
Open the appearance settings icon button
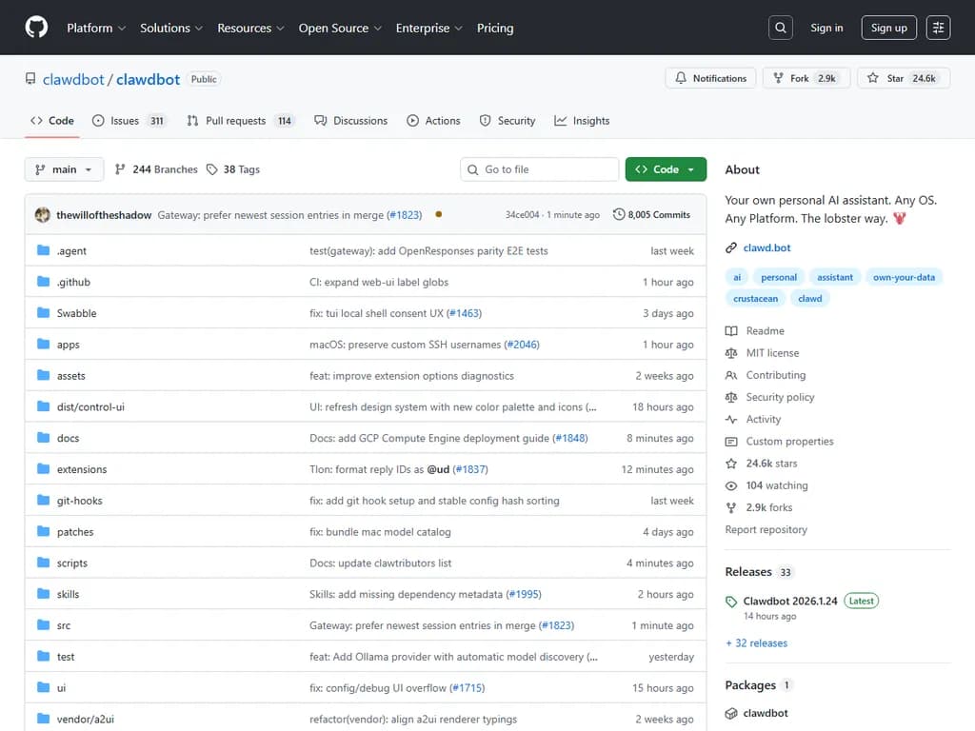[938, 28]
